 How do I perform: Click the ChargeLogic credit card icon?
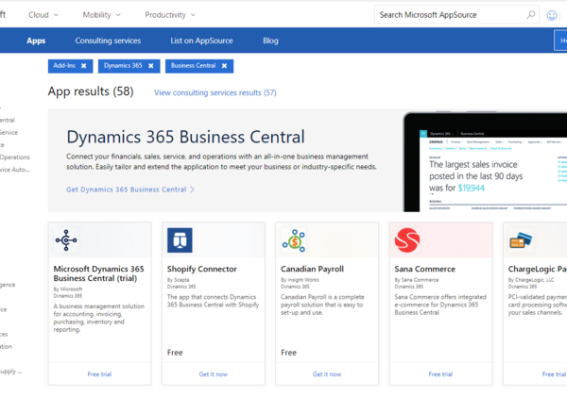click(521, 240)
